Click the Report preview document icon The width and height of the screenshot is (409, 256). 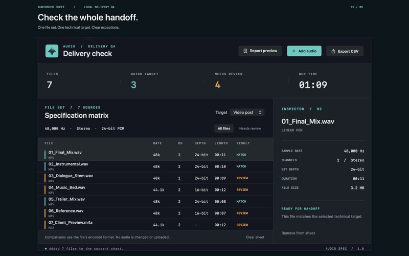click(245, 51)
